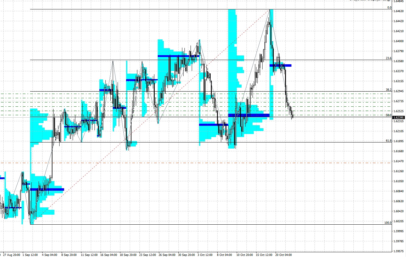Select the 23.6 Fibonacci level label
Image resolution: width=406 pixels, height=258 pixels.
coord(389,58)
